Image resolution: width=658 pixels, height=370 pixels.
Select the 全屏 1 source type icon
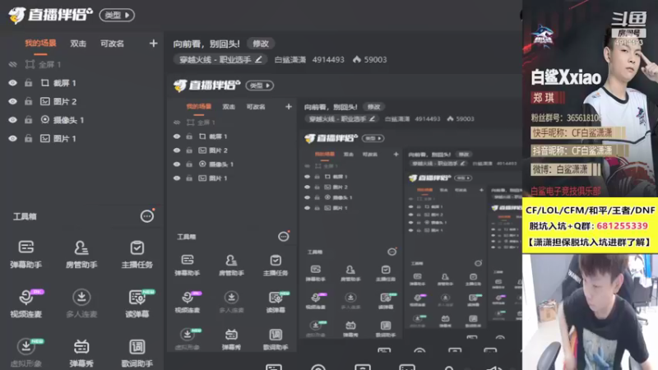[30, 64]
